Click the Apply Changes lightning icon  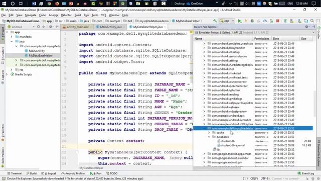click(246, 21)
